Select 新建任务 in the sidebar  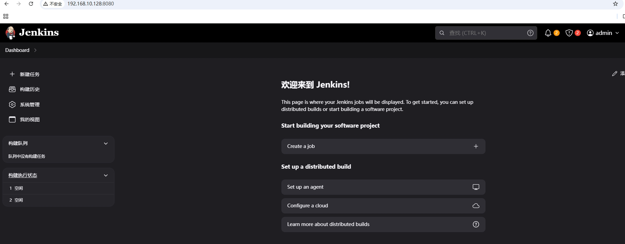click(30, 74)
